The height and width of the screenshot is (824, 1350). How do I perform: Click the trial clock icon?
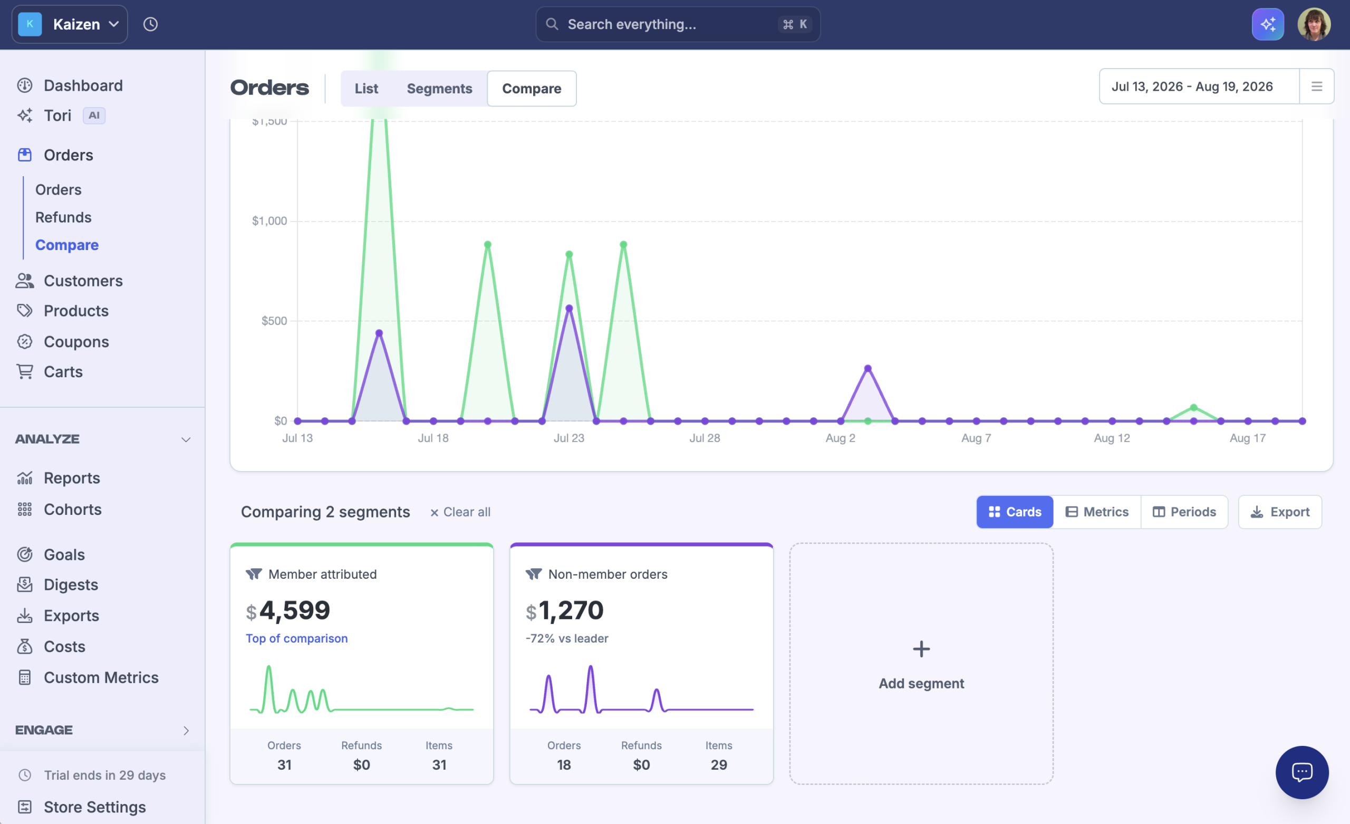25,775
